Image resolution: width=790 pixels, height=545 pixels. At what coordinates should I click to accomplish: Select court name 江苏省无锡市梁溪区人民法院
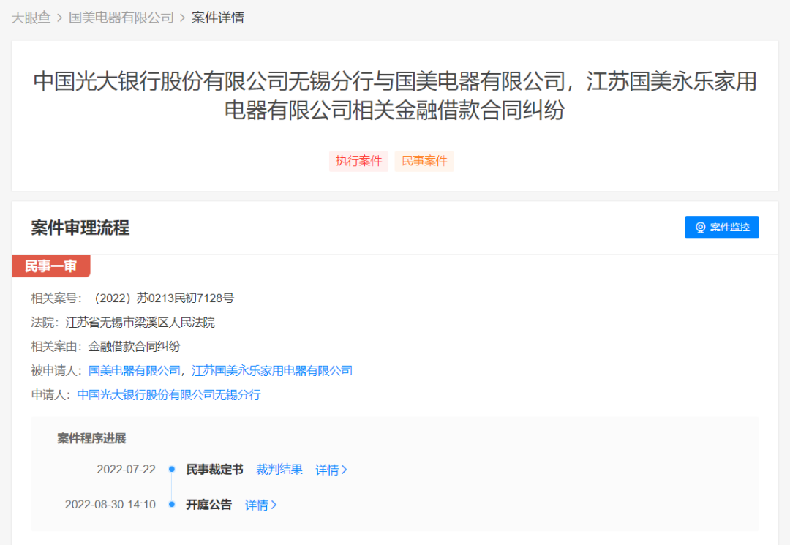click(x=140, y=323)
